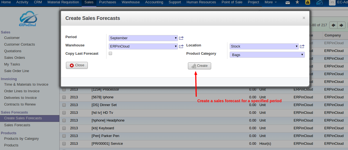
Task: Open Quotations in the sidebar
Action: (13, 51)
